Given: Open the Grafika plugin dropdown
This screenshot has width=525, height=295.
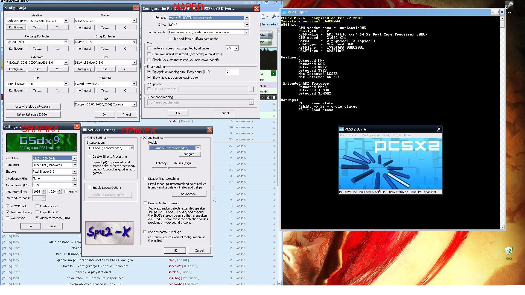Looking at the screenshot, I should (x=66, y=21).
